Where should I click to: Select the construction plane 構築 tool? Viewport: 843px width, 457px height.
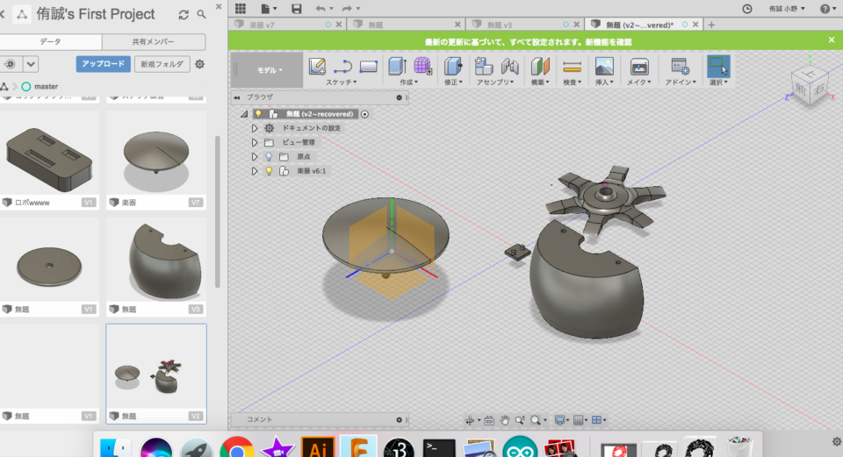pyautogui.click(x=540, y=66)
